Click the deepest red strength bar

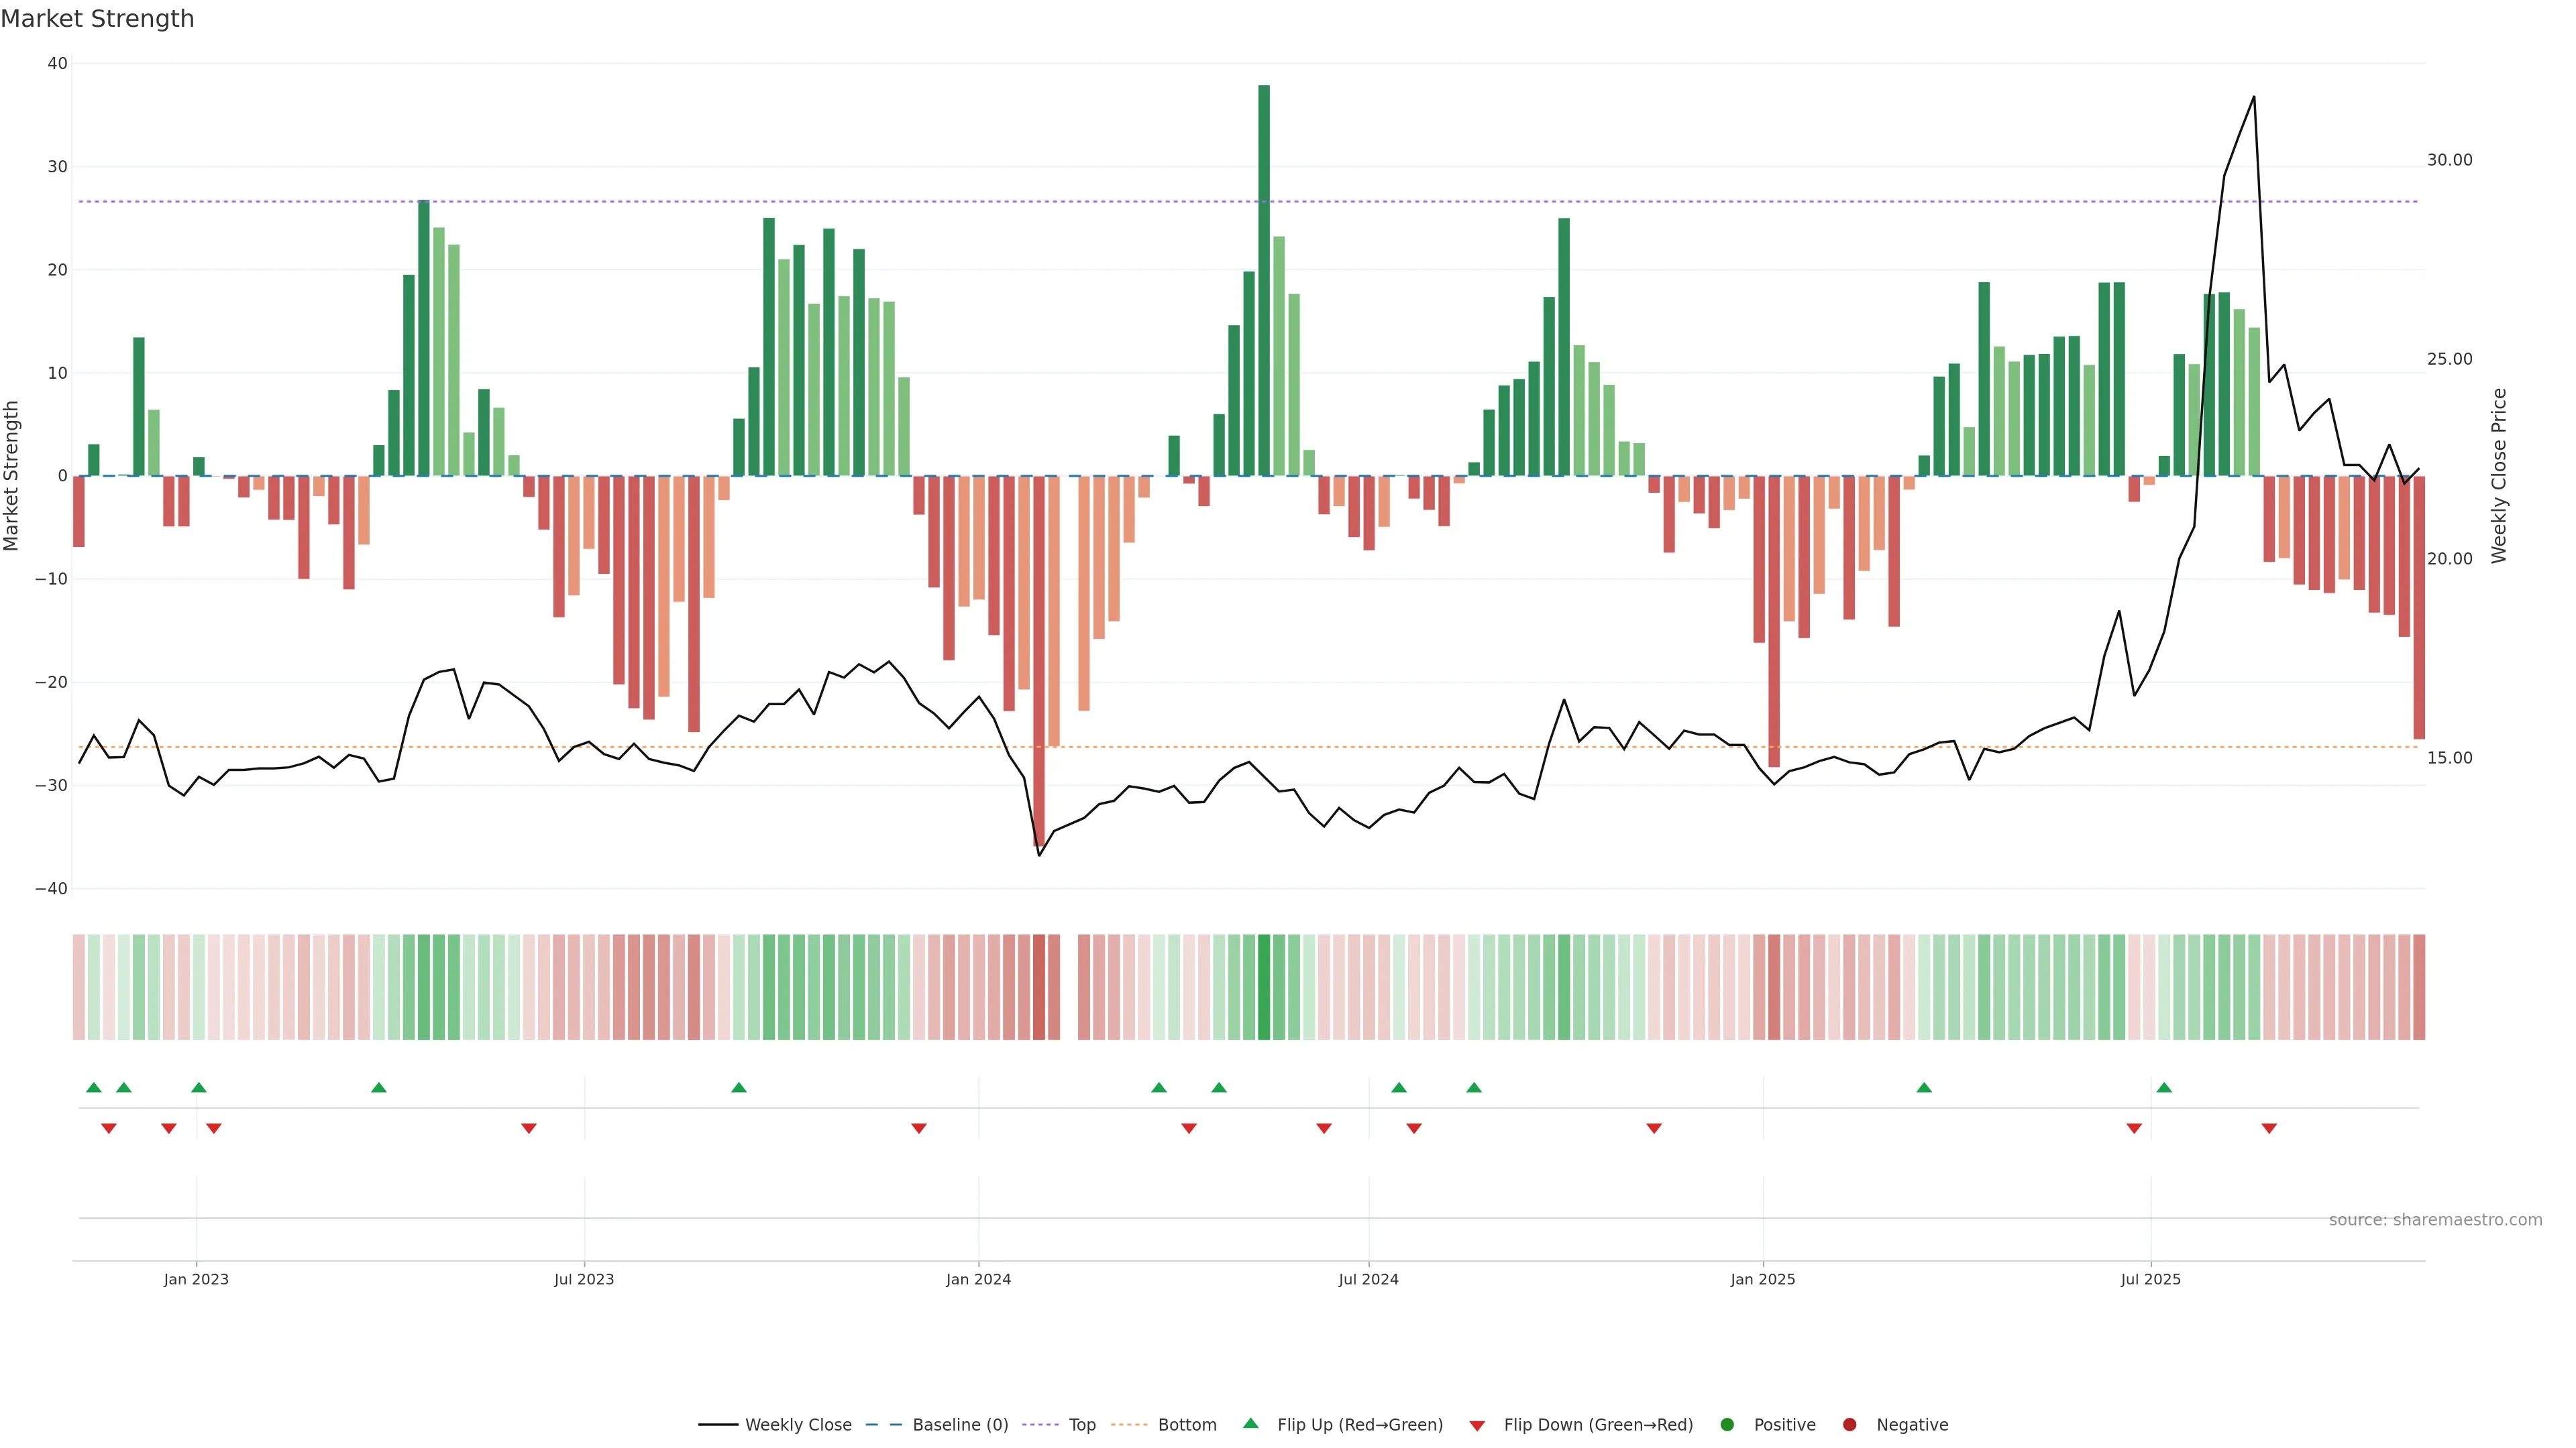tap(1039, 660)
